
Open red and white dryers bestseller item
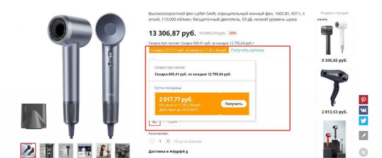[334, 139]
